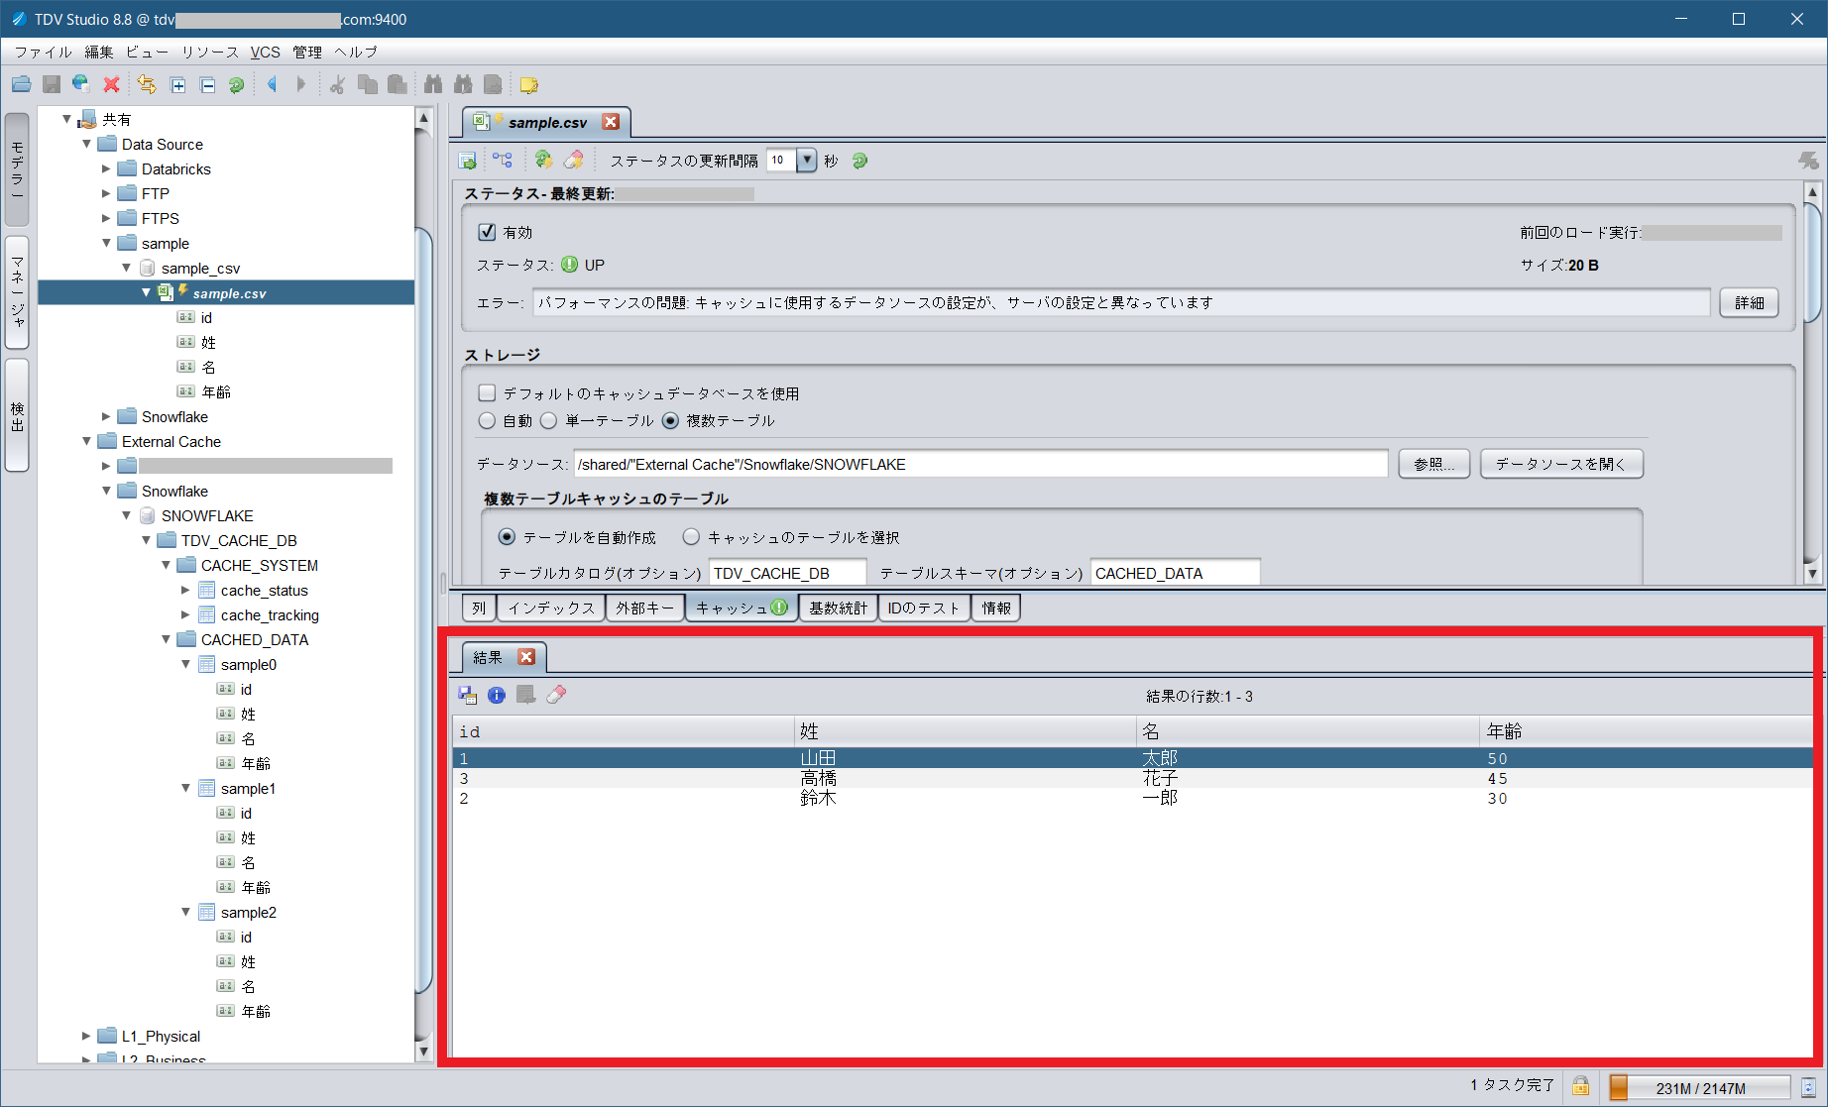The width and height of the screenshot is (1828, 1107).
Task: Expand the Databricks folder
Action: pos(106,168)
